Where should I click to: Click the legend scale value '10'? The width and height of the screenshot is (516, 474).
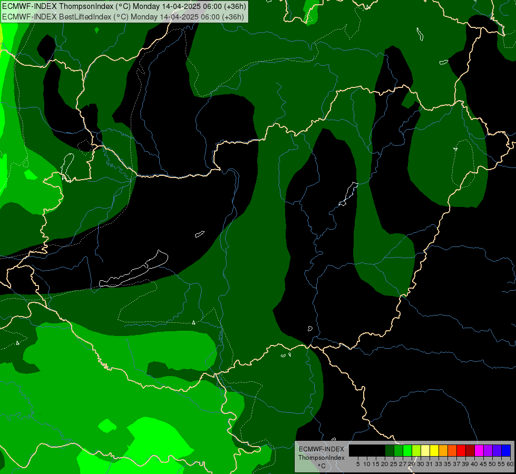click(367, 464)
